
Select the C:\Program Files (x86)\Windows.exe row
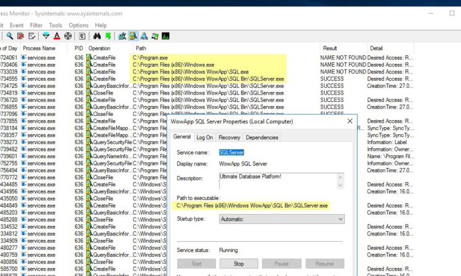click(173, 65)
